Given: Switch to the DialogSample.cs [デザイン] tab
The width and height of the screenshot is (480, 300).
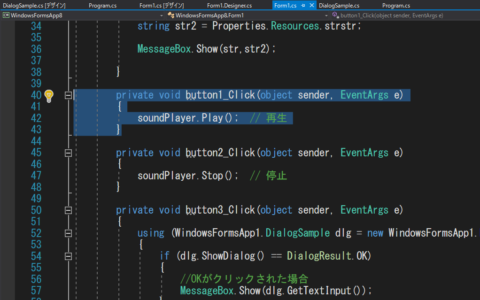Looking at the screenshot, I should point(34,6).
